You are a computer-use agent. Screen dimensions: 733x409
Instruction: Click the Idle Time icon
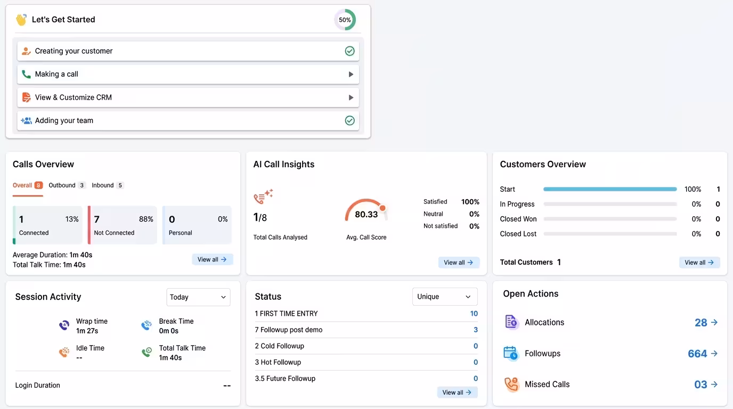64,352
